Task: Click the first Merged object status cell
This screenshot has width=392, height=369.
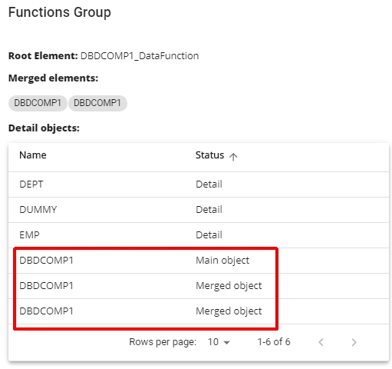Action: click(229, 286)
